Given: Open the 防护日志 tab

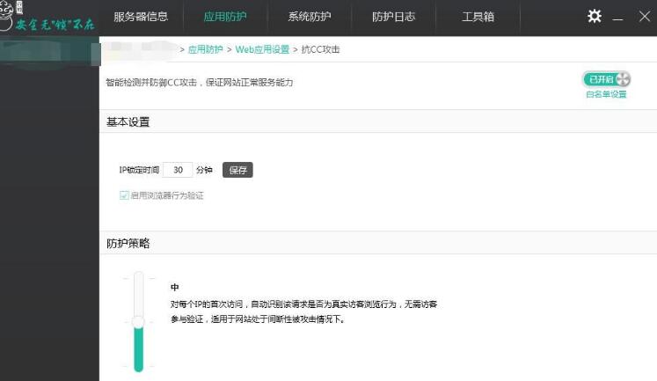Looking at the screenshot, I should tap(393, 17).
